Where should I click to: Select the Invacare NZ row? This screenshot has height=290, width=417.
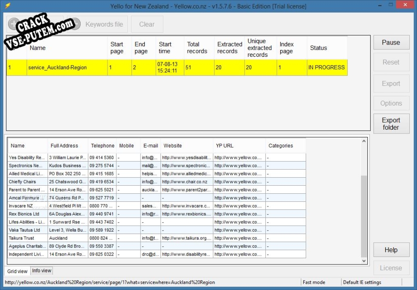[157, 206]
